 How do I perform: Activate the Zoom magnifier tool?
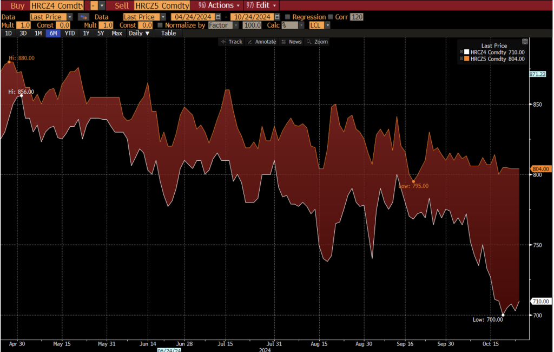[317, 42]
